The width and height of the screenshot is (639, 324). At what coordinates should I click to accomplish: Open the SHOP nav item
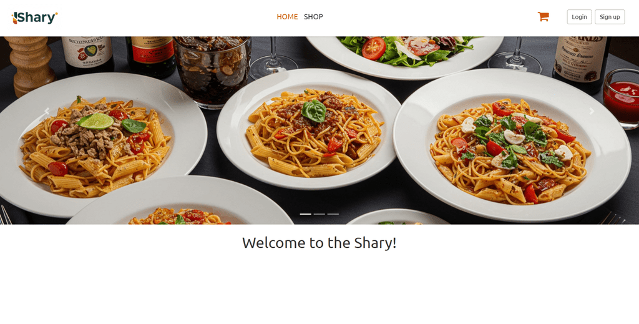313,17
